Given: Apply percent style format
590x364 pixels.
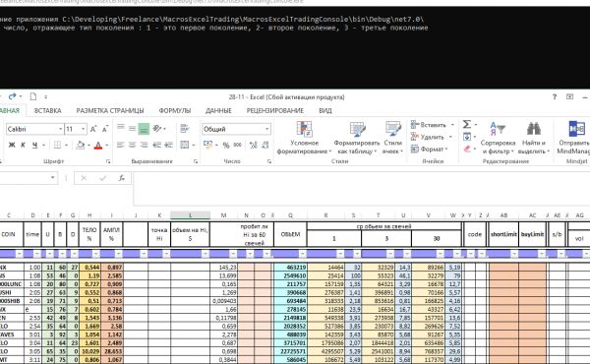Looking at the screenshot, I should (226, 146).
